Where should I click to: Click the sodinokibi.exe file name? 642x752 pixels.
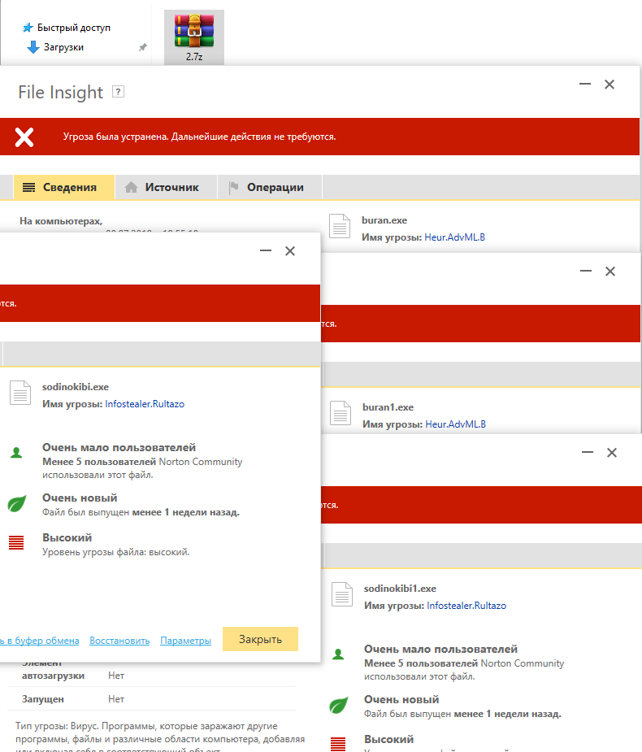(x=76, y=386)
